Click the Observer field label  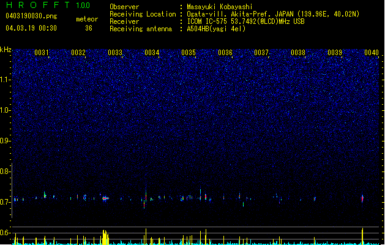124,7
